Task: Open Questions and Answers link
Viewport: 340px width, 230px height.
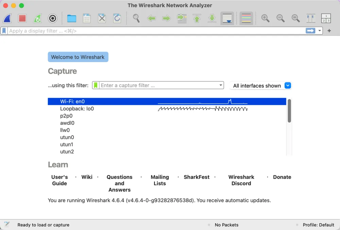Action: (x=119, y=183)
